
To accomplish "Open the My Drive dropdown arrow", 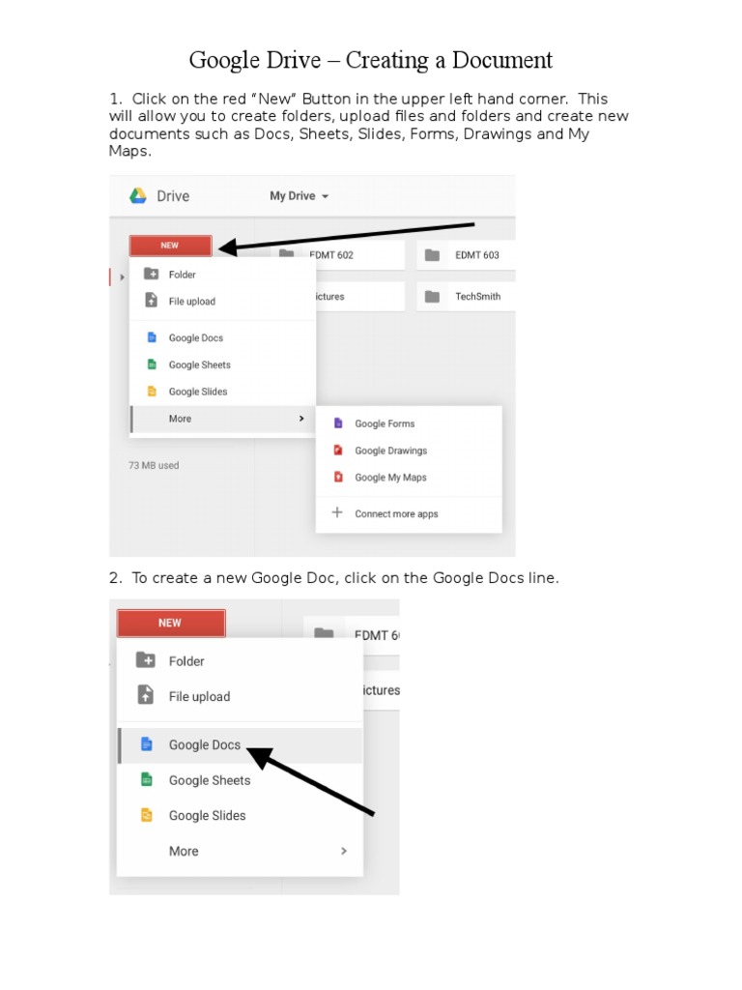I will tap(325, 196).
